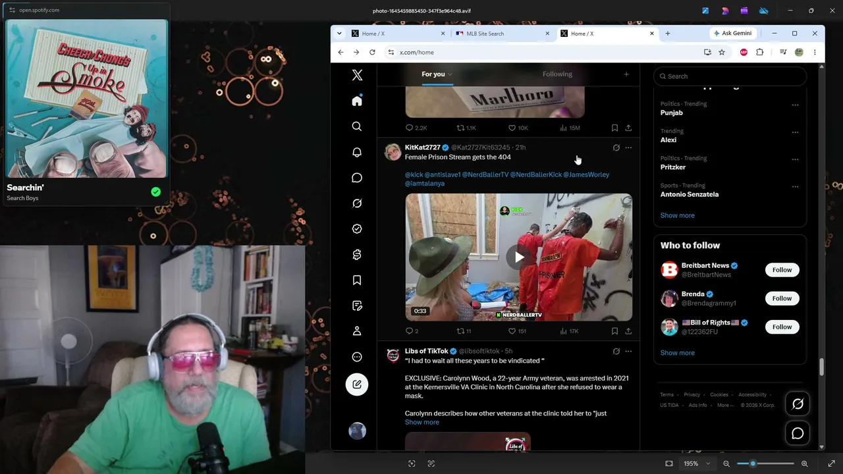This screenshot has height=474, width=843.
Task: Open the Chrome tab search dropdown
Action: coord(339,34)
